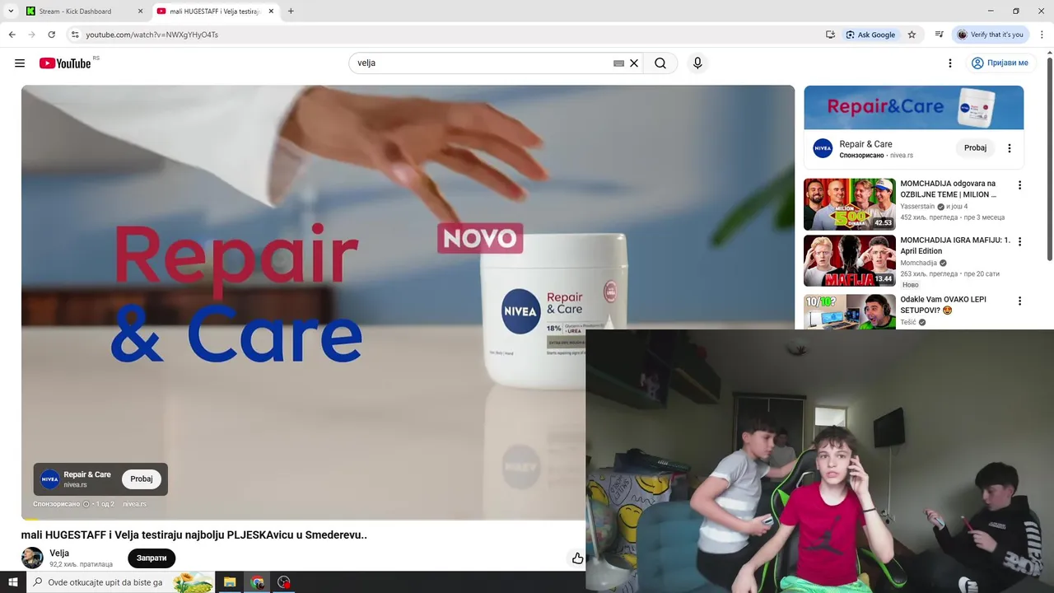Image resolution: width=1054 pixels, height=593 pixels.
Task: Click Probaj button in sidebar ad
Action: click(x=975, y=148)
